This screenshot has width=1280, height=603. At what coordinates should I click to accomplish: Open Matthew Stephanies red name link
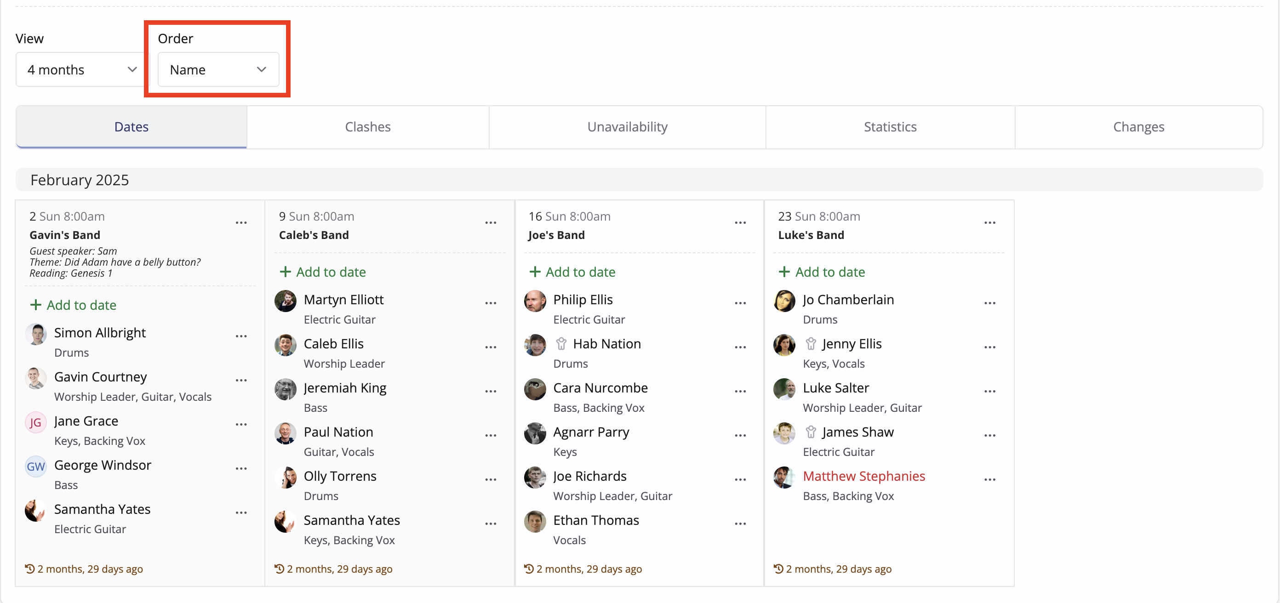(863, 476)
